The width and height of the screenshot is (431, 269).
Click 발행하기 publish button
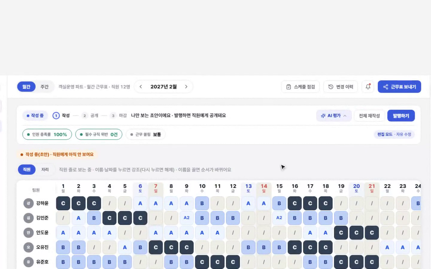(401, 116)
